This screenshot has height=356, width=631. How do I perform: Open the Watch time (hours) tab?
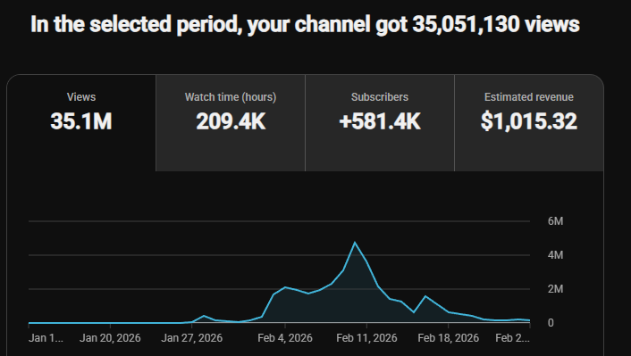231,123
